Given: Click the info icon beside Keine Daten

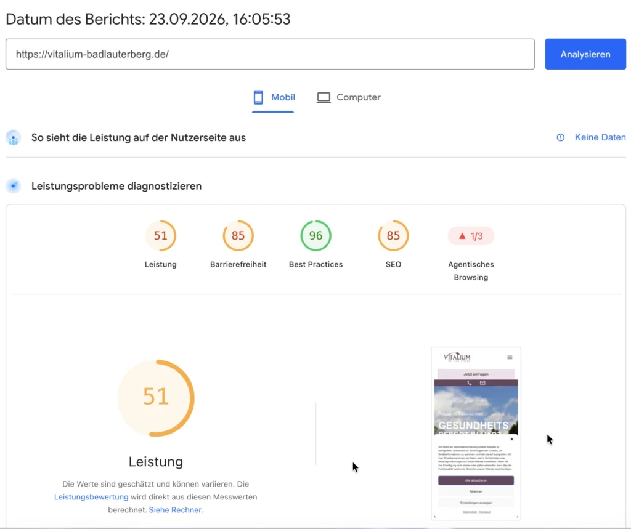Looking at the screenshot, I should coord(561,137).
